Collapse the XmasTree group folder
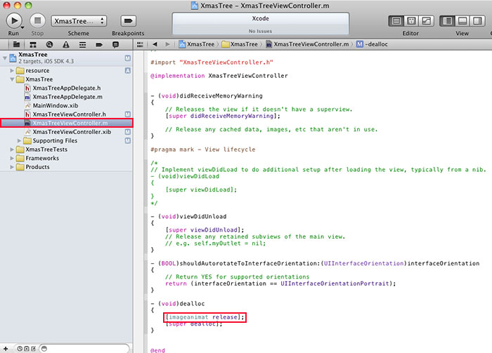The image size is (492, 353). [x=12, y=79]
